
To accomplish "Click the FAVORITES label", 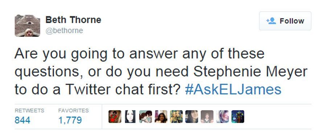I will pos(73,111).
